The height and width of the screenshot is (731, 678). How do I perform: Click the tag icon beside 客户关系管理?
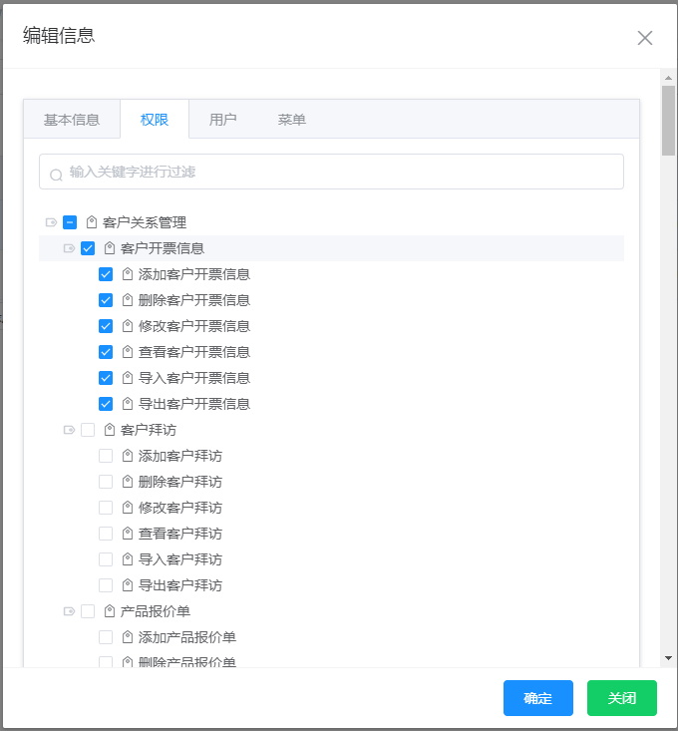point(92,222)
